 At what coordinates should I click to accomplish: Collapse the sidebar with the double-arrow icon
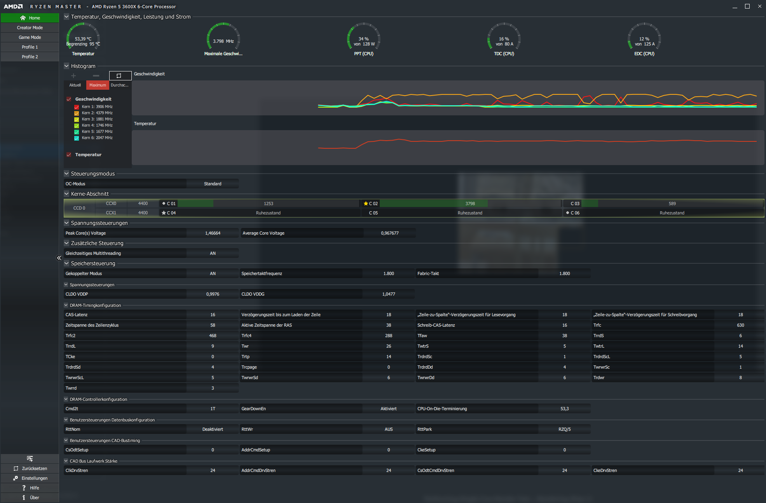tap(59, 258)
